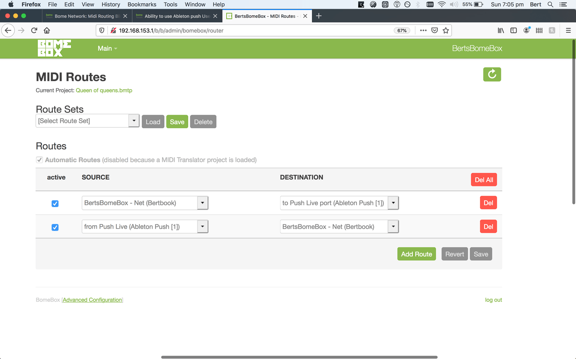This screenshot has width=576, height=359.
Task: Reload the page with the toolbar reload icon
Action: click(x=34, y=30)
